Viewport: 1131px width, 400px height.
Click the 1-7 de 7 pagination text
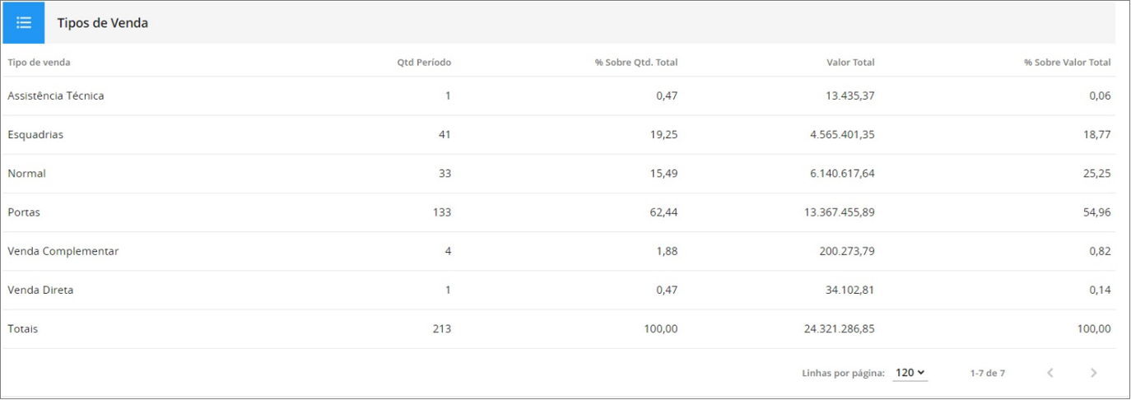point(987,373)
